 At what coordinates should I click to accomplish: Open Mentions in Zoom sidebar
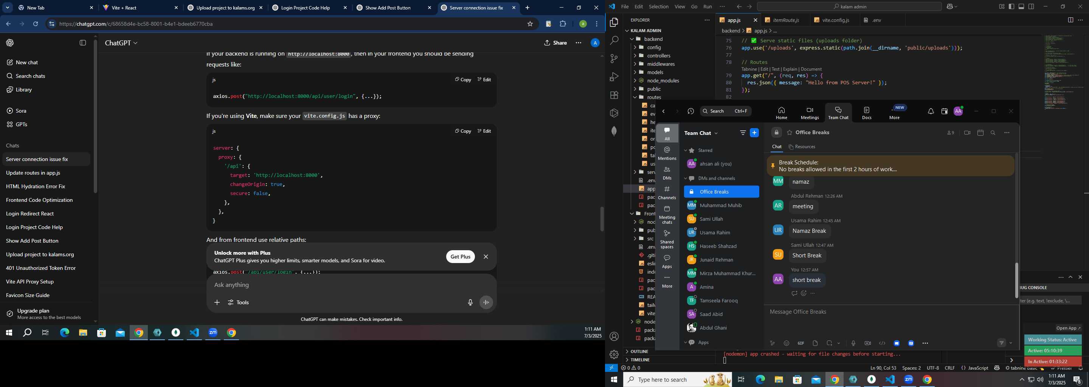click(667, 153)
